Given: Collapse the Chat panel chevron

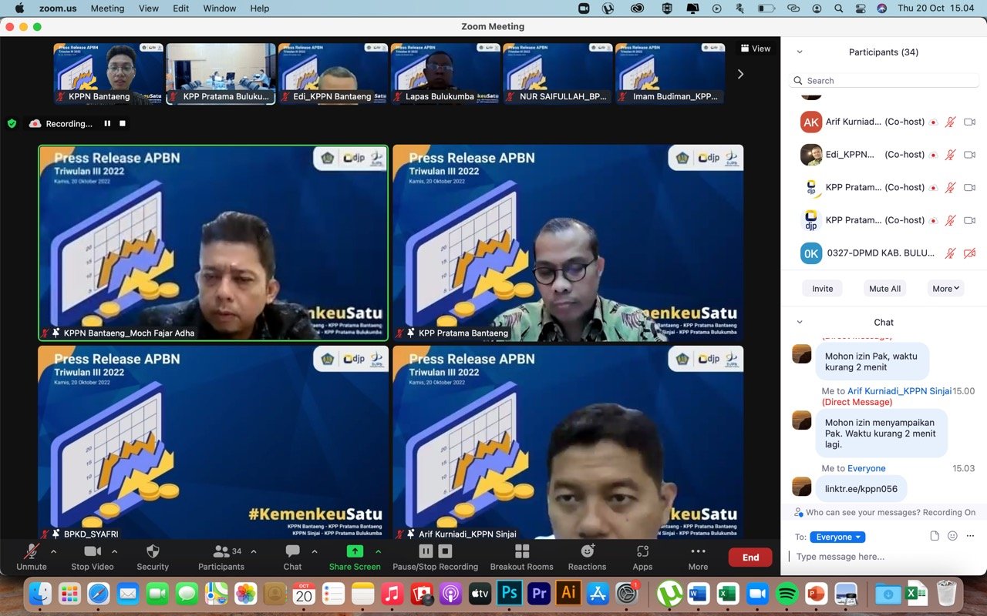Looking at the screenshot, I should [x=799, y=323].
